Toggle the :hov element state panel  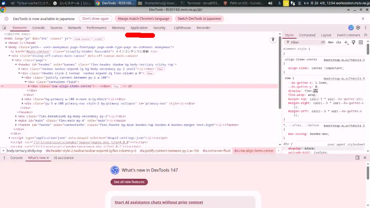click(330, 42)
